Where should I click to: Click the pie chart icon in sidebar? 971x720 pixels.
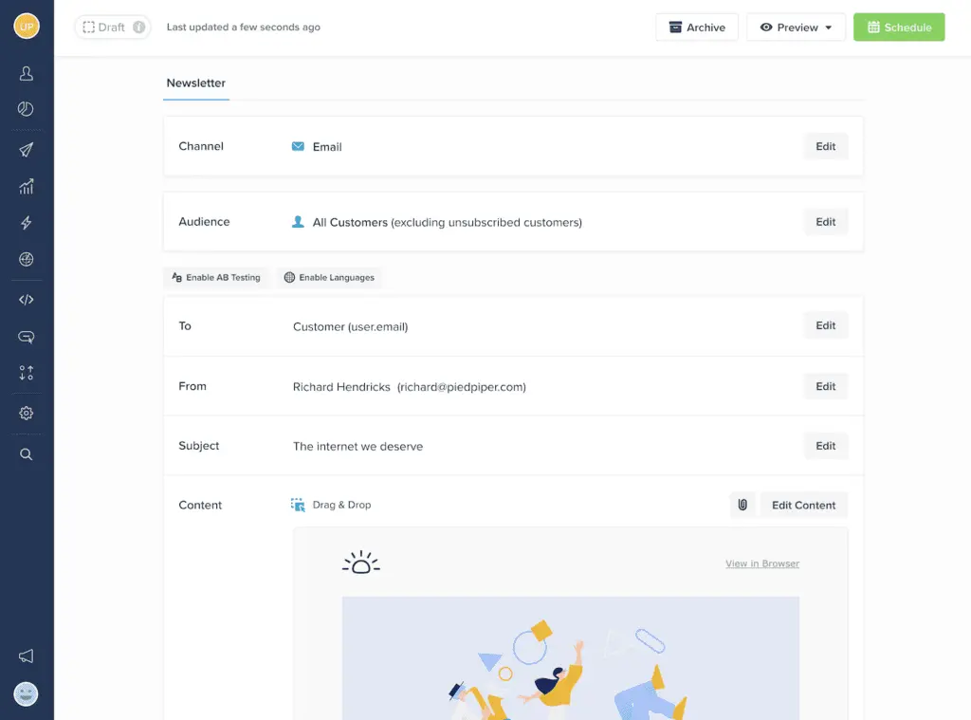point(27,109)
